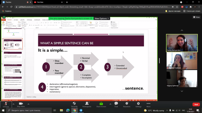The height and width of the screenshot is (113, 202).
Task: Expand the View Options dropdown
Action: pyautogui.click(x=102, y=19)
